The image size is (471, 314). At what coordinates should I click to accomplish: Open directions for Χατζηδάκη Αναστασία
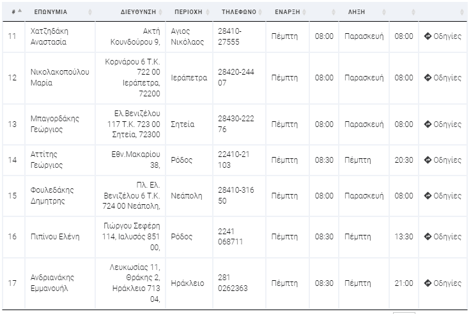(442, 36)
